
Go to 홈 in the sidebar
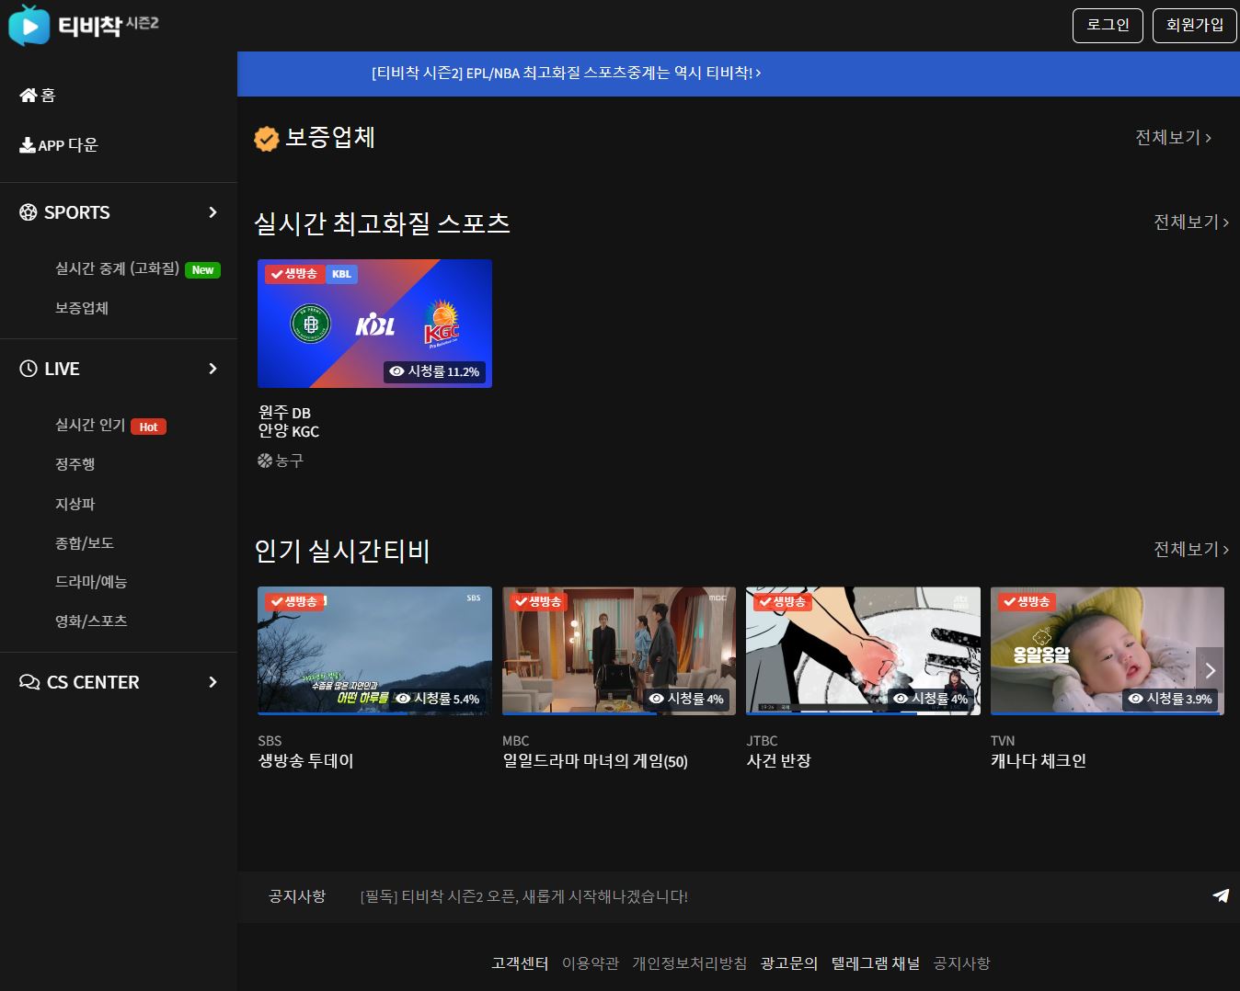37,96
